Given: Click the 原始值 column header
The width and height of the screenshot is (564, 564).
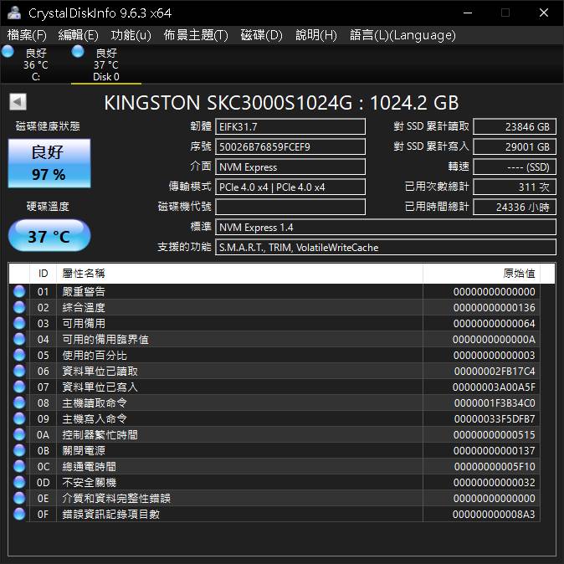Looking at the screenshot, I should click(482, 274).
